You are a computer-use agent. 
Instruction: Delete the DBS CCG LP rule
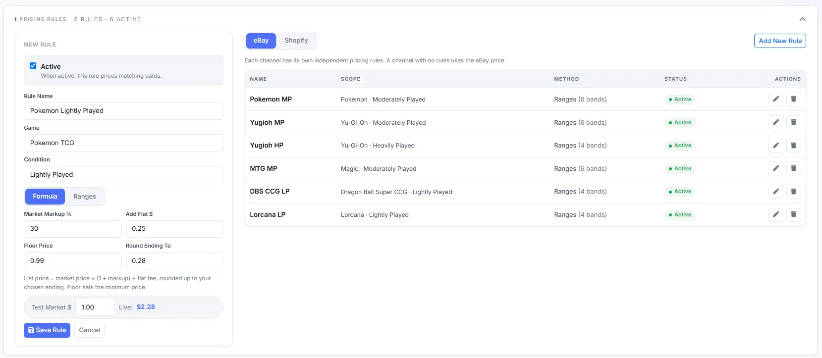pyautogui.click(x=793, y=191)
